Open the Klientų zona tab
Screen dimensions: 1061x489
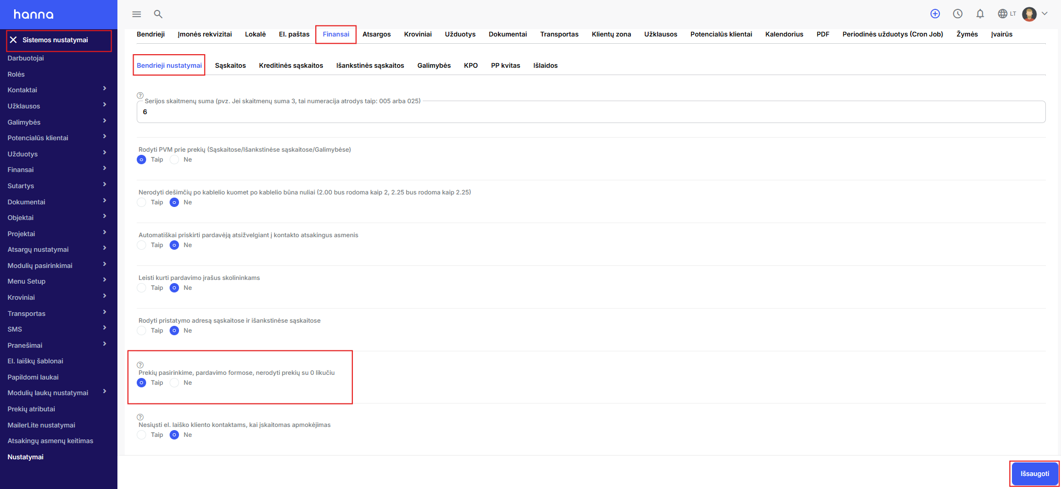coord(611,34)
